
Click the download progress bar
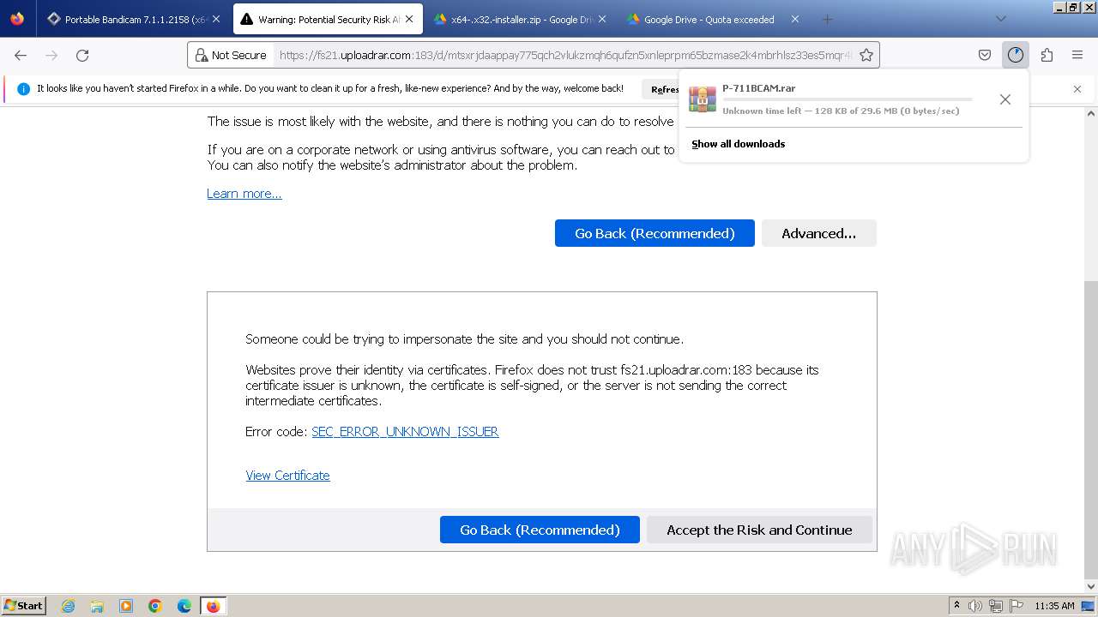tap(848, 99)
